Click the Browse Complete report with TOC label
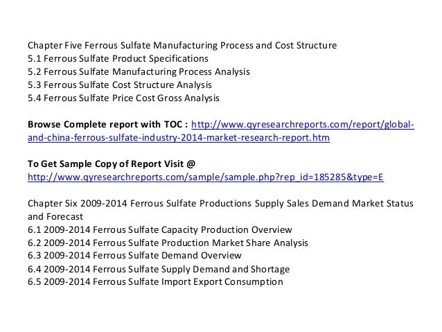Image resolution: width=442 pixels, height=332 pixels. pyautogui.click(x=107, y=125)
